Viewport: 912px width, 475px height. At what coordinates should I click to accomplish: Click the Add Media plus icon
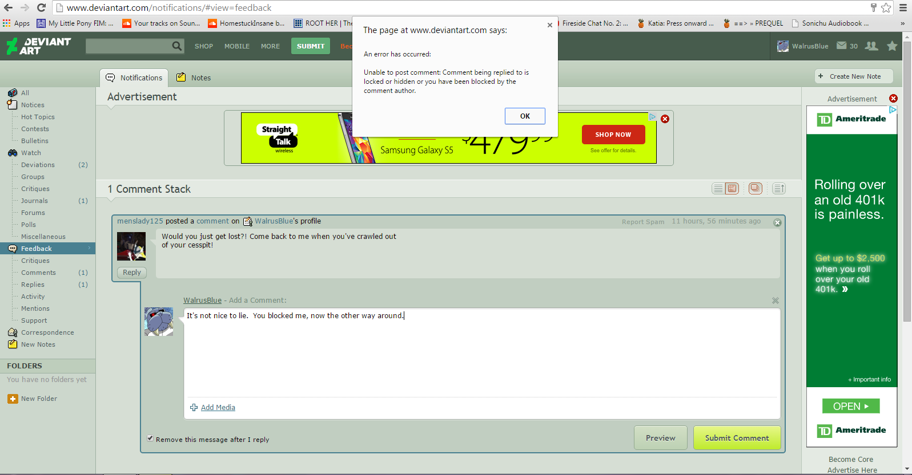pyautogui.click(x=194, y=407)
